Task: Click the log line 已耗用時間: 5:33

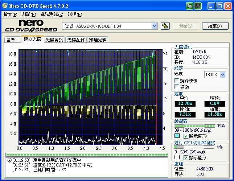Action: 50,170
